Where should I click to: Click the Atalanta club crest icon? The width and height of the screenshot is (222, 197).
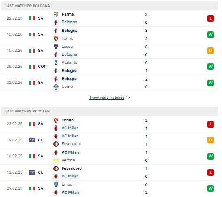56,63
